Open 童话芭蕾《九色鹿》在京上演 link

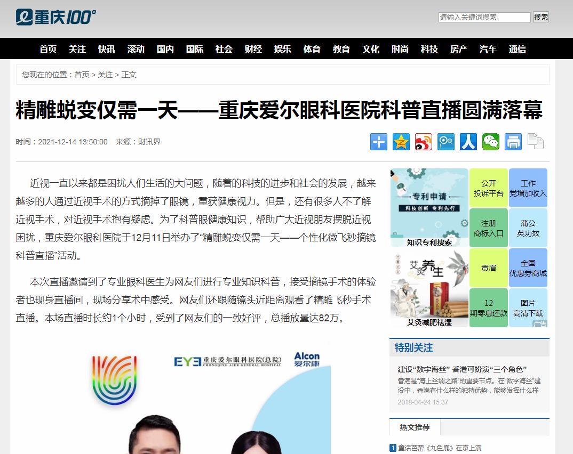[x=440, y=448]
